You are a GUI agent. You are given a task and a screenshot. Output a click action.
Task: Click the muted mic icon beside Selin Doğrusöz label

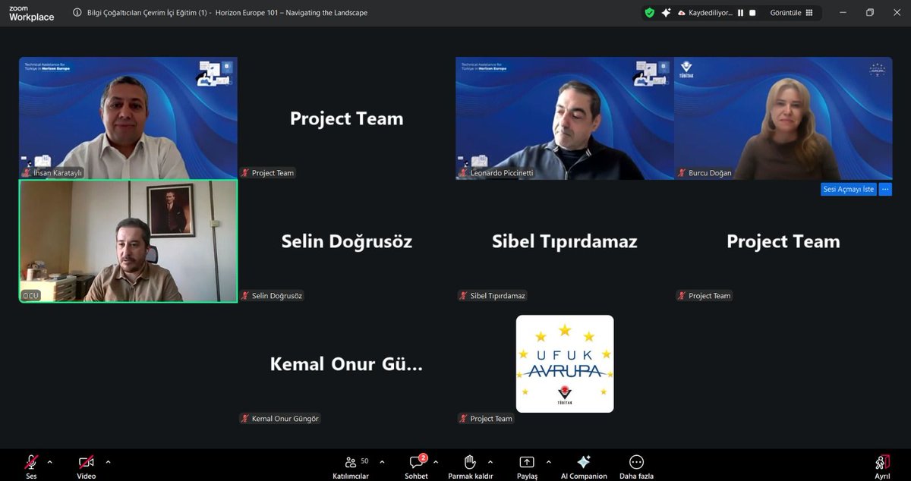click(245, 296)
